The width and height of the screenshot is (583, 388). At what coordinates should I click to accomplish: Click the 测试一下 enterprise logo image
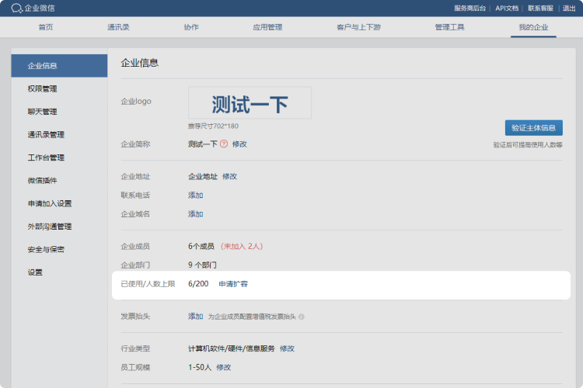pyautogui.click(x=250, y=103)
